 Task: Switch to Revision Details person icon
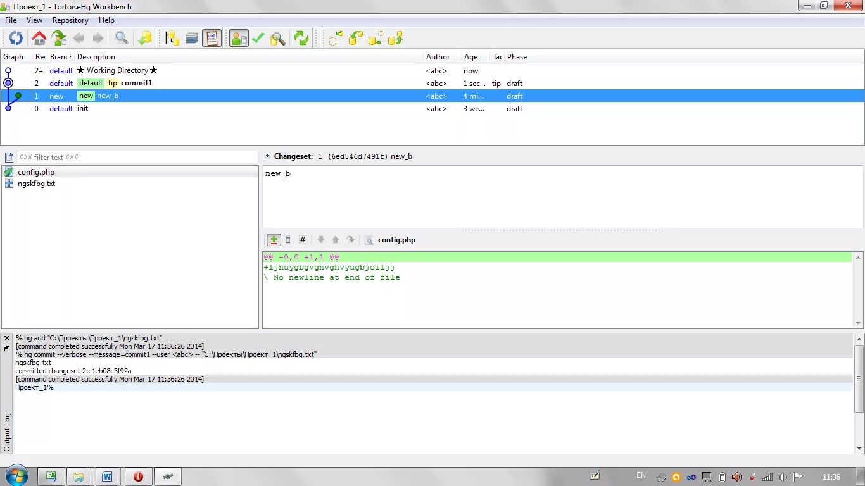[x=239, y=39]
